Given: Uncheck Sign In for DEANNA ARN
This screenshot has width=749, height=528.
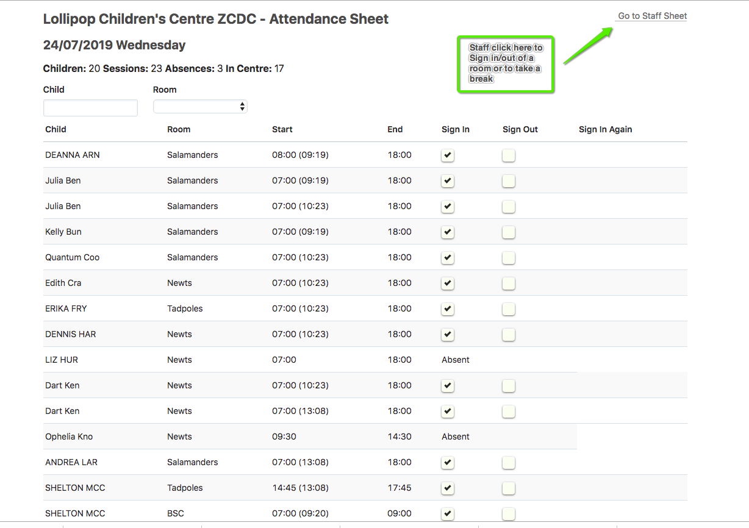Looking at the screenshot, I should [448, 155].
